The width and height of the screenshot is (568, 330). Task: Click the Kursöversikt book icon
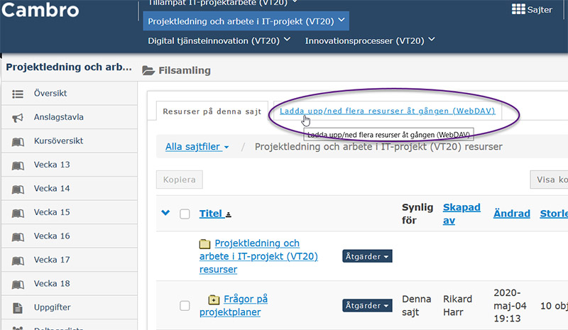18,142
